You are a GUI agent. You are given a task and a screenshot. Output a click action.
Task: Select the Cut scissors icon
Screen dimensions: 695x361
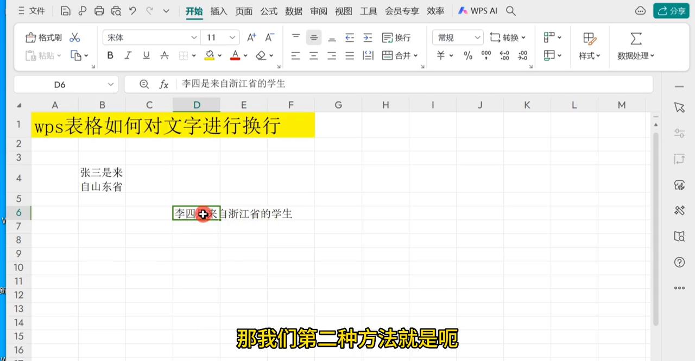[75, 37]
